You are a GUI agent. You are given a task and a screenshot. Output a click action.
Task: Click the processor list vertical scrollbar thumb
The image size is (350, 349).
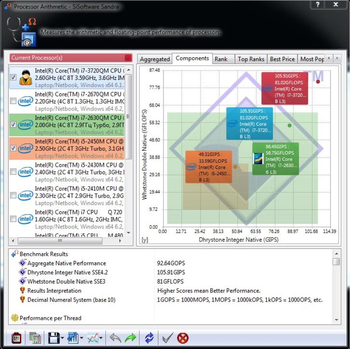coord(128,116)
